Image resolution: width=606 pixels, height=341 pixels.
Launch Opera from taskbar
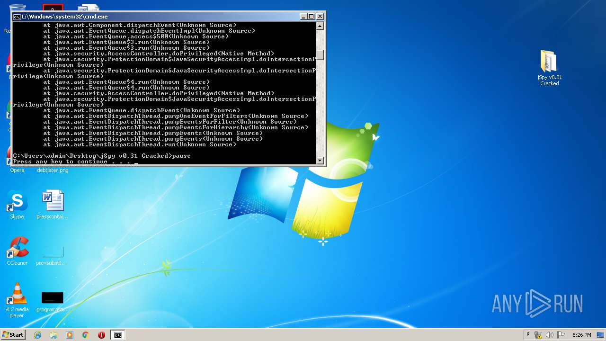(x=101, y=335)
